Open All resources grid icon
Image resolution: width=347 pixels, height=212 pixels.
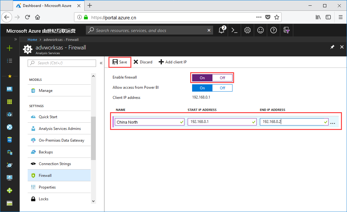(10, 102)
